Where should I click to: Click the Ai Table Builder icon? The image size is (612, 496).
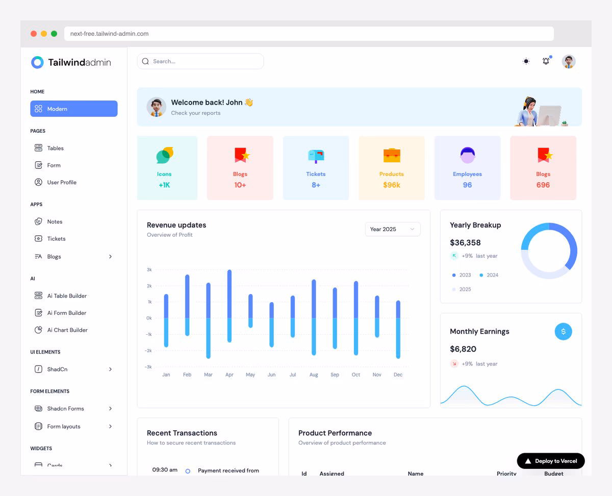38,295
